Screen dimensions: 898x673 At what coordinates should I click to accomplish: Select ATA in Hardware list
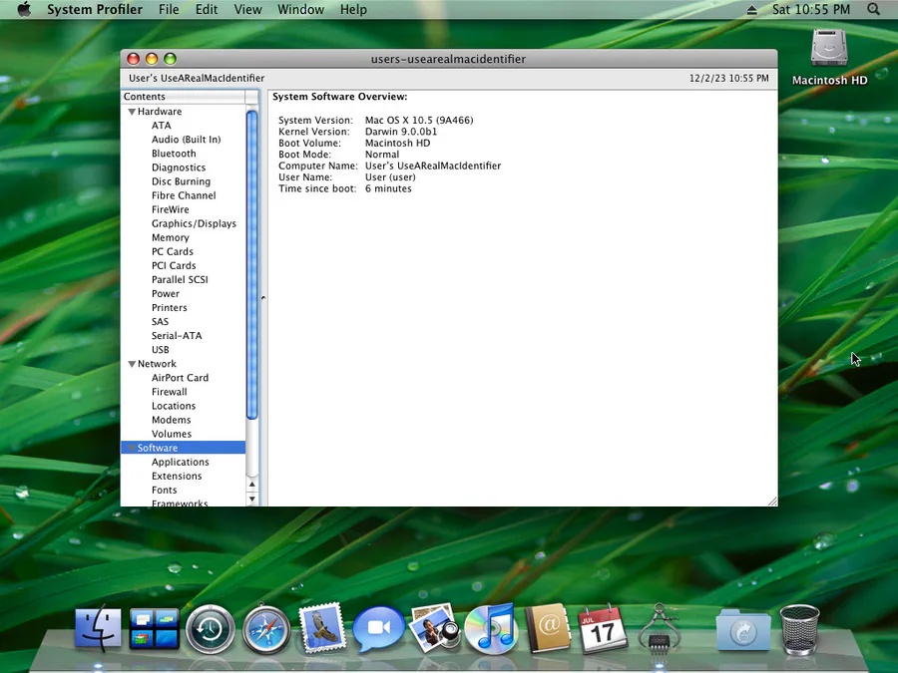pyautogui.click(x=161, y=126)
